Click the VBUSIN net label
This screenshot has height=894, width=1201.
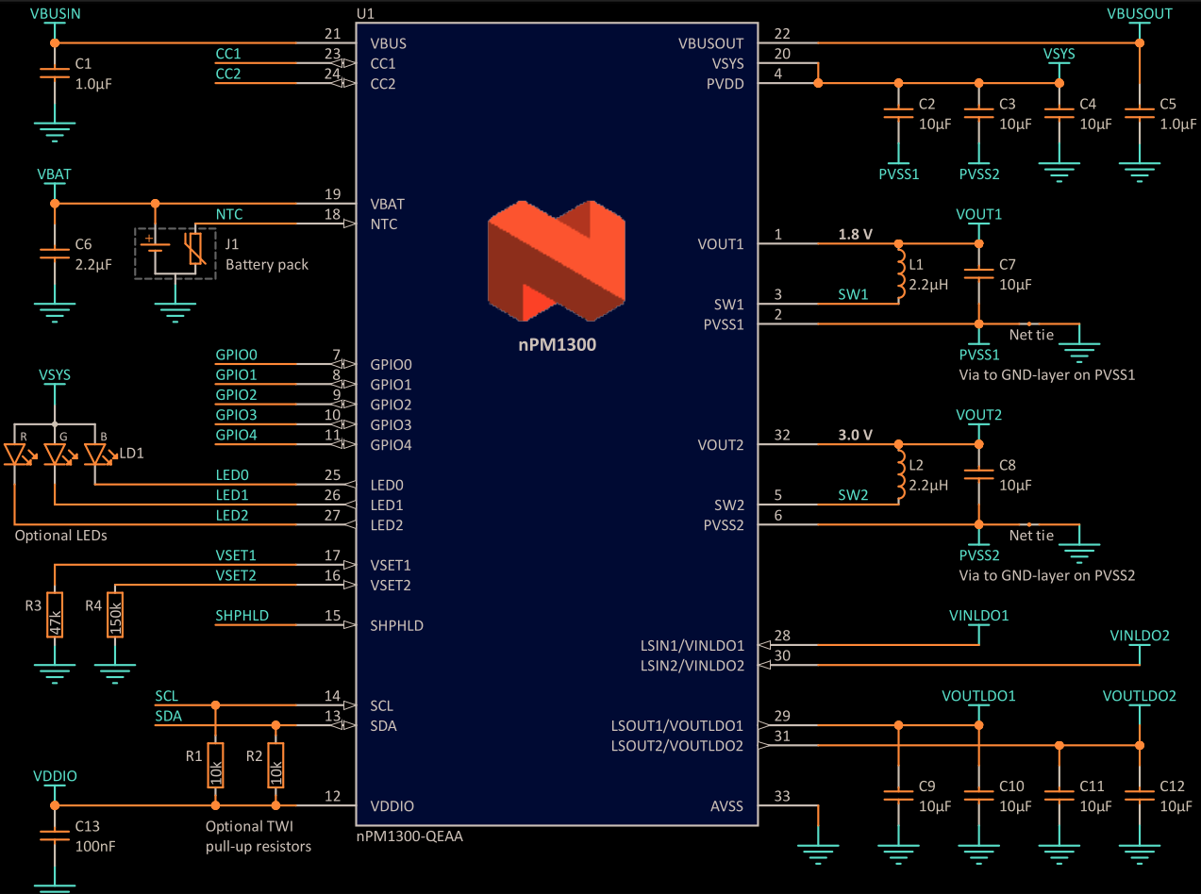click(x=55, y=14)
